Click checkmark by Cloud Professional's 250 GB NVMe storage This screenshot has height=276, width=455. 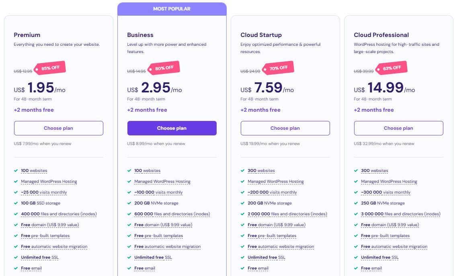click(356, 203)
